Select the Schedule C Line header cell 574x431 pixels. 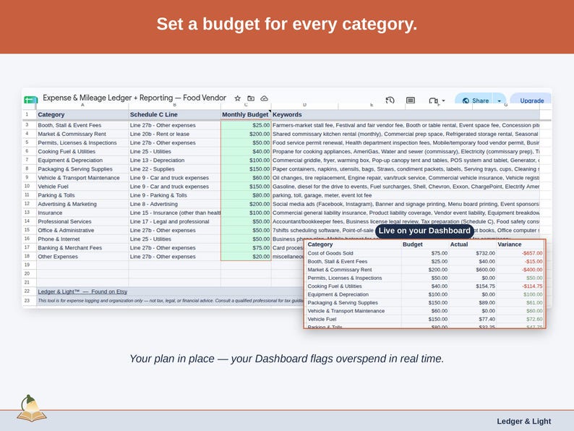point(175,114)
